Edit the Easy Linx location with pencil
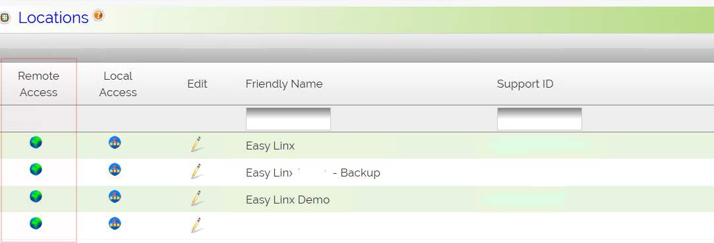714x243 pixels. (196, 144)
